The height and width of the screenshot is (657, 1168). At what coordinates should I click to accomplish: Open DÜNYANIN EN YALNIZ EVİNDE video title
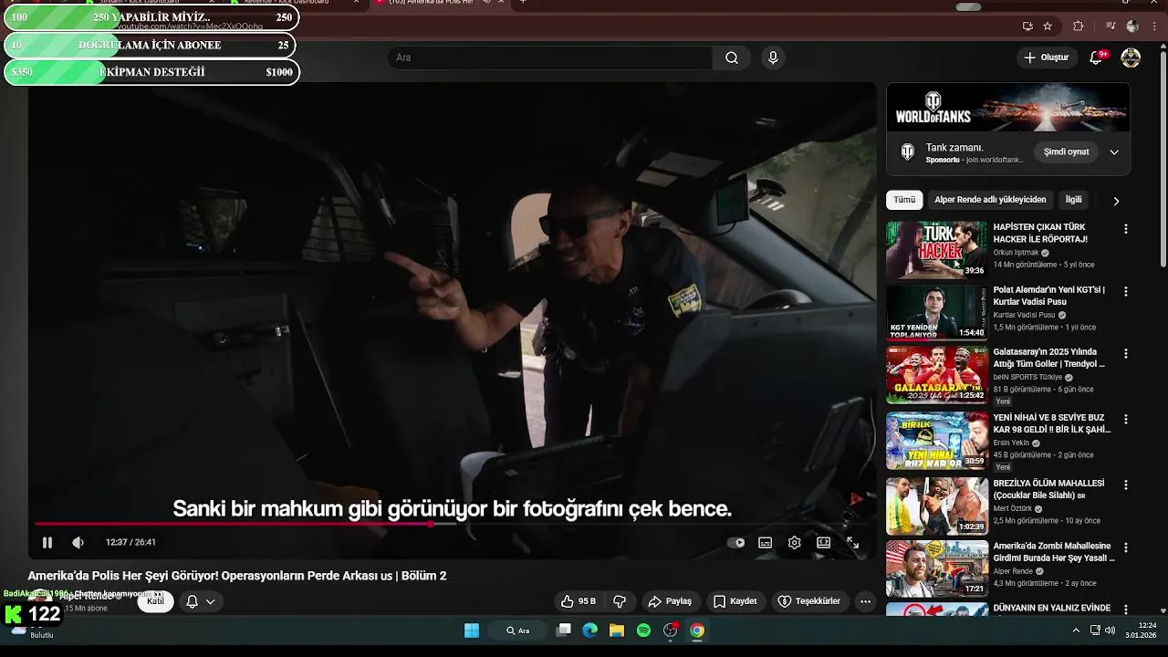coord(1052,608)
